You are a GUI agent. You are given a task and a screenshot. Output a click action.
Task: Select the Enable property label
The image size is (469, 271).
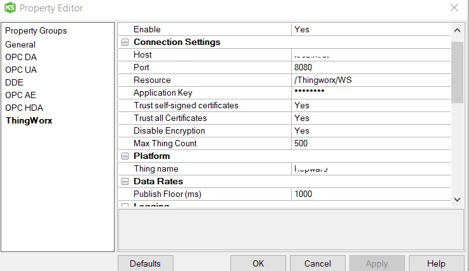(147, 29)
